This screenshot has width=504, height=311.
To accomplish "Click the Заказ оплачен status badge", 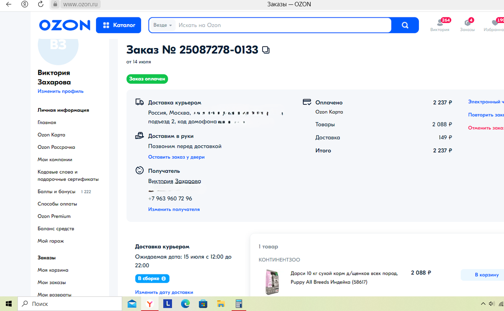I will (147, 79).
